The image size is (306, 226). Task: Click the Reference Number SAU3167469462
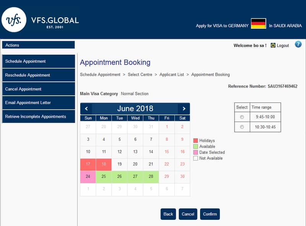(263, 86)
